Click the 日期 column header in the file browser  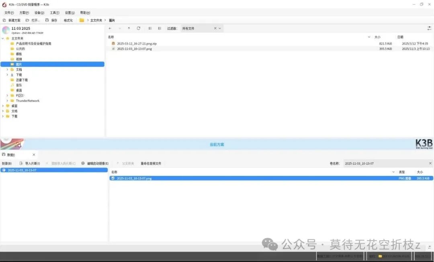pos(400,37)
